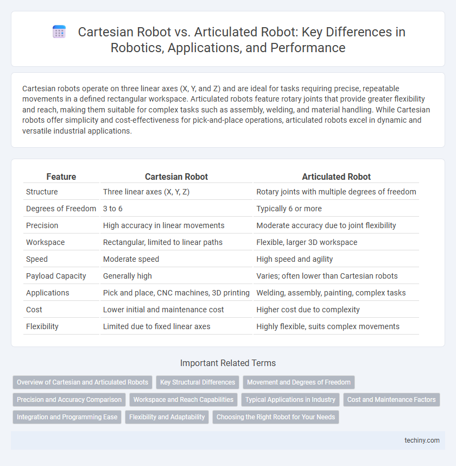Click the '3 to 6' cell
Viewport: 456px width, 466px height.
(112, 209)
